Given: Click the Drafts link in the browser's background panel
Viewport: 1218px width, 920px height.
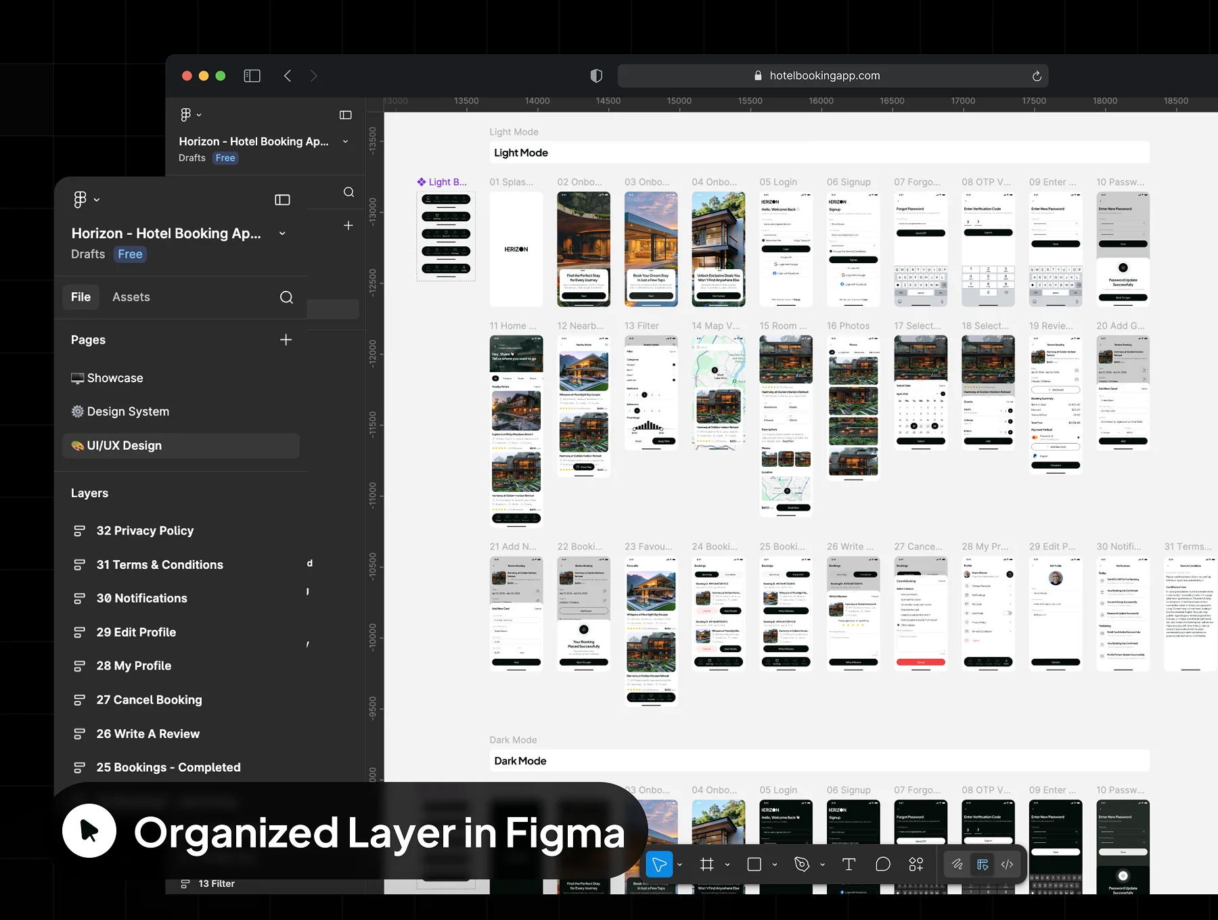Looking at the screenshot, I should 192,158.
